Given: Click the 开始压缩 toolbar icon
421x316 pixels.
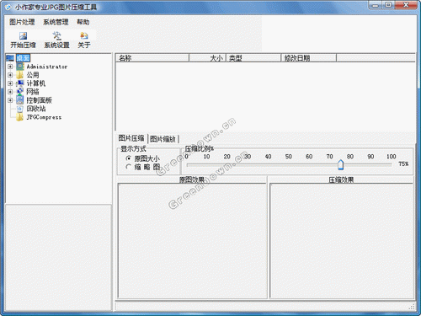Looking at the screenshot, I should pyautogui.click(x=23, y=35).
